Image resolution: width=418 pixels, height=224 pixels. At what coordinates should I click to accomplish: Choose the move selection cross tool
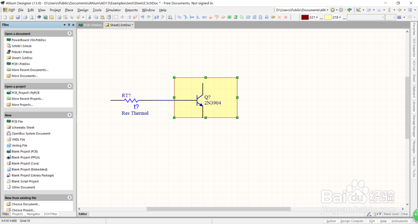[122, 17]
